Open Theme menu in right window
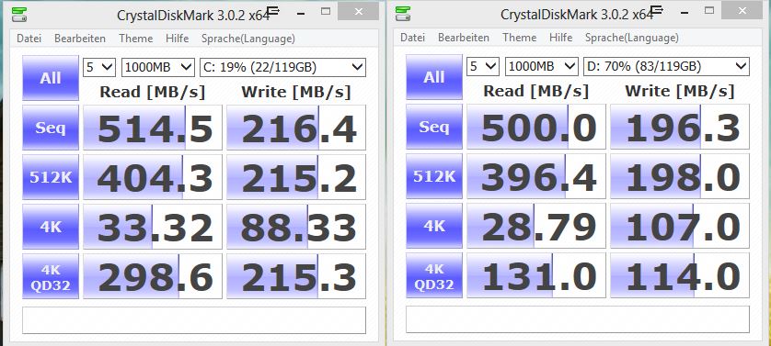Image resolution: width=771 pixels, height=346 pixels. click(x=520, y=38)
